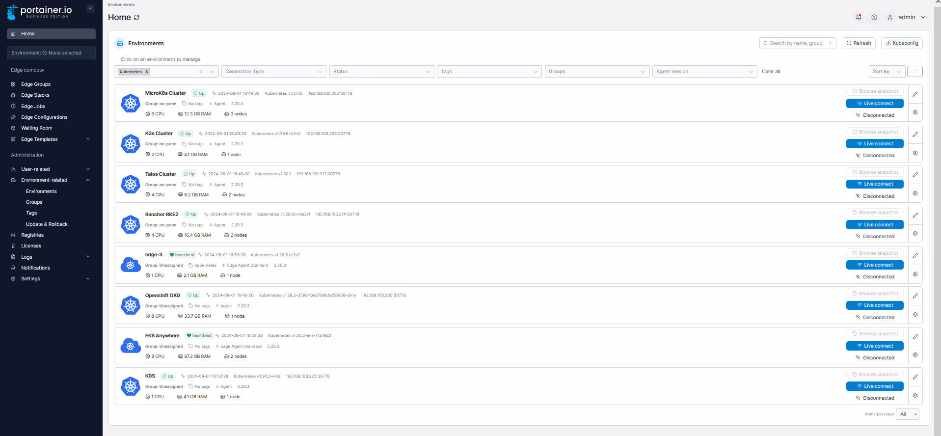
Task: Open Openshift OKD settings gear icon
Action: 915,315
